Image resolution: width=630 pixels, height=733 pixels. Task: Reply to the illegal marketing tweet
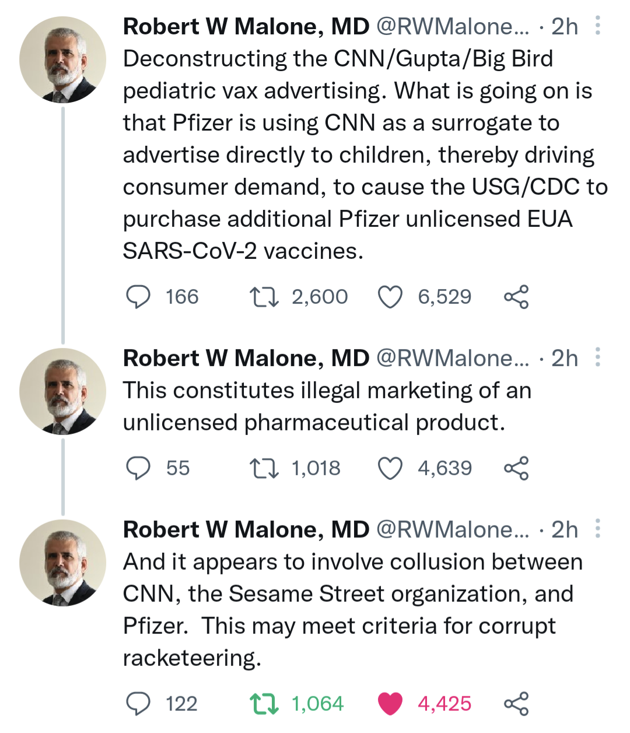139,468
